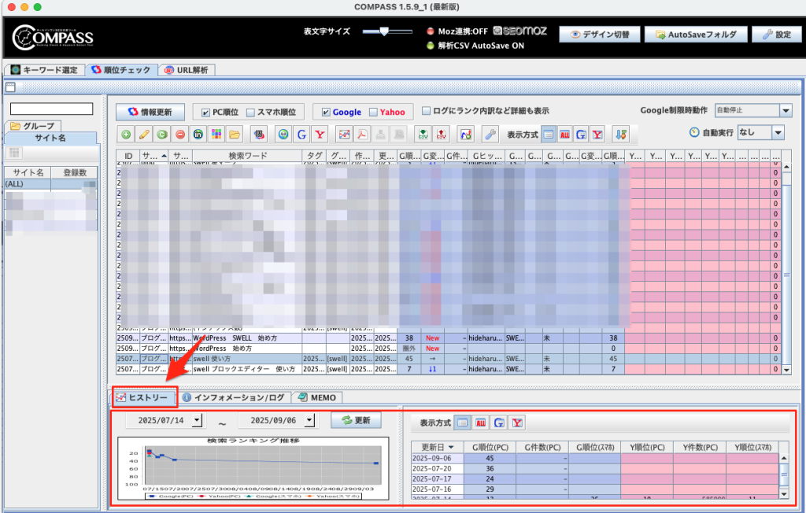Open the history start date 2025/07/14 dropdown
806x513 pixels.
click(197, 420)
